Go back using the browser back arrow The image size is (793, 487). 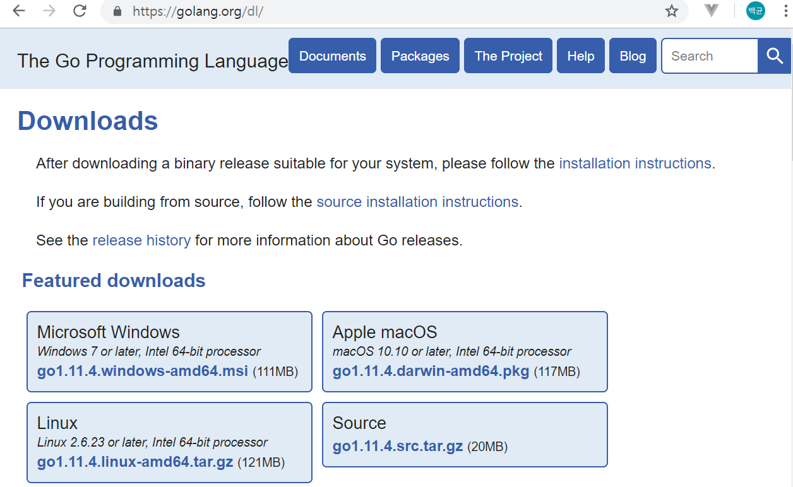19,11
